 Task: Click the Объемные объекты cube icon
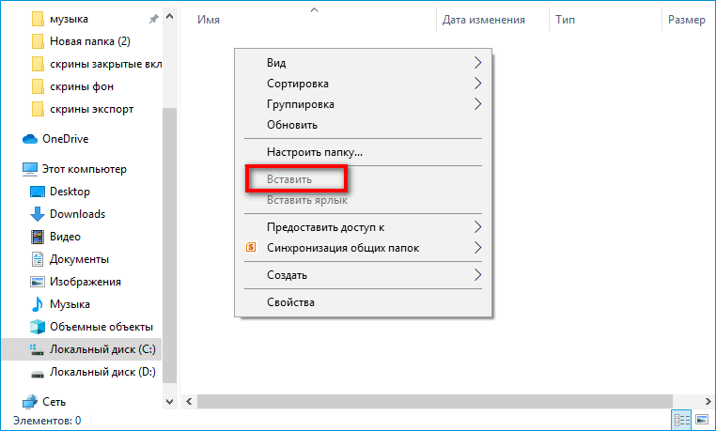coord(38,327)
